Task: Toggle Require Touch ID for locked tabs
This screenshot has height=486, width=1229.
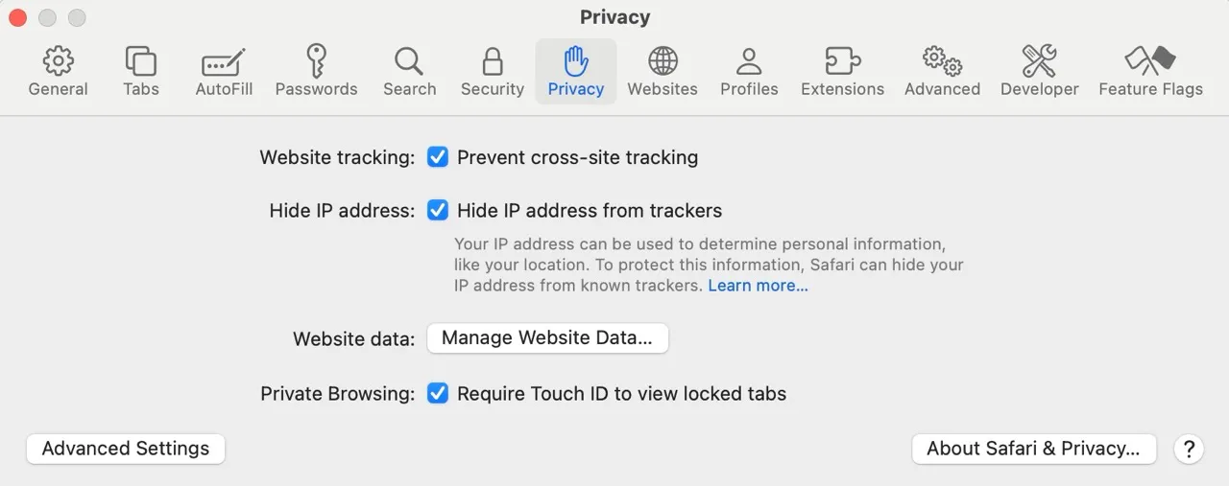Action: (438, 393)
